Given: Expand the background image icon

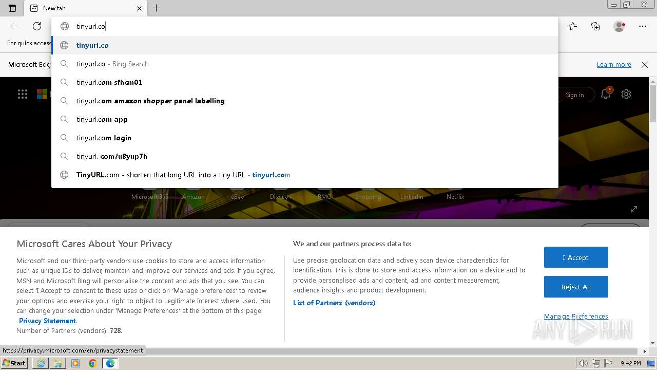Looking at the screenshot, I should pos(634,209).
